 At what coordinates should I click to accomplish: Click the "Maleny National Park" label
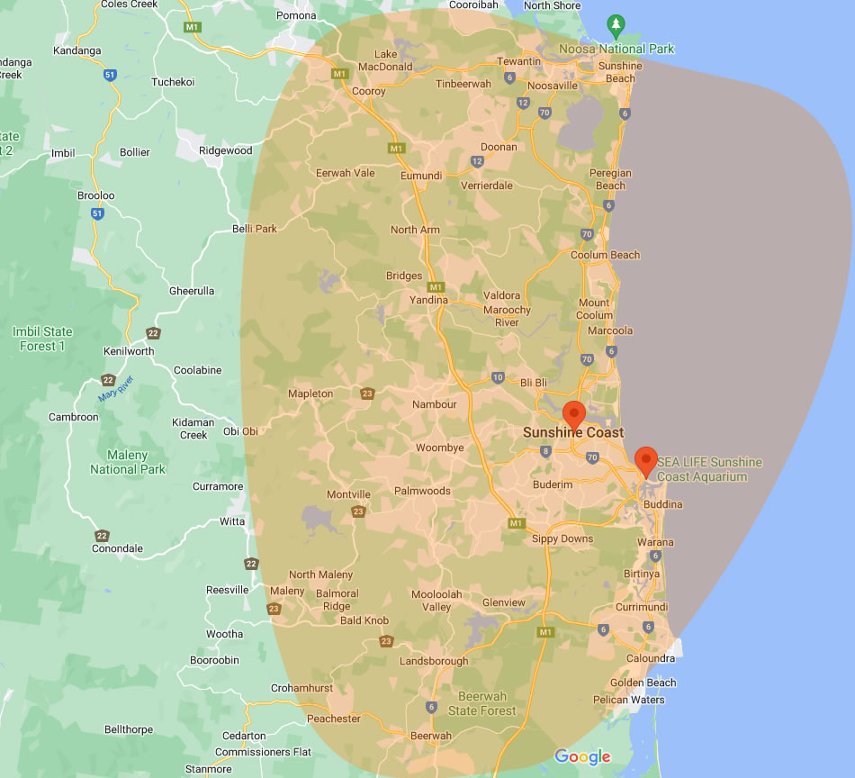tap(128, 462)
